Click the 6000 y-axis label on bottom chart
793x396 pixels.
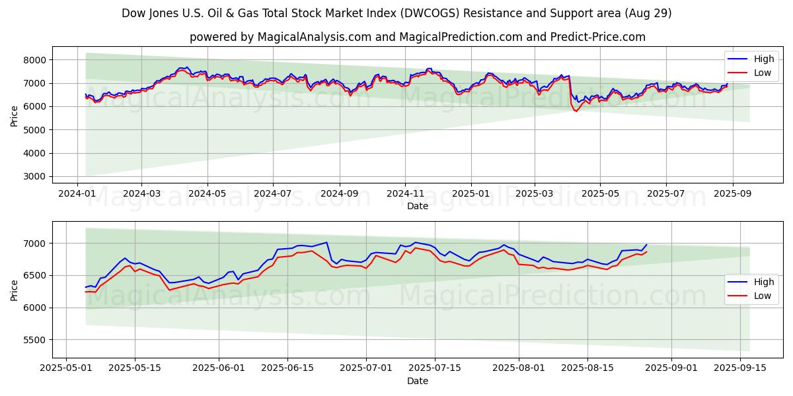(35, 308)
